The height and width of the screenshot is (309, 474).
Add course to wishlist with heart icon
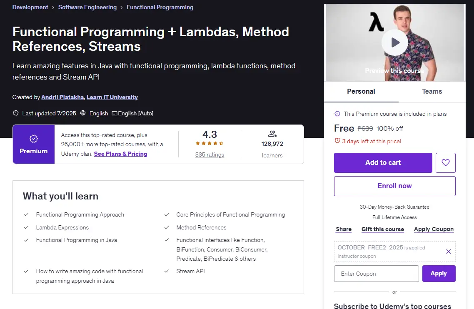point(445,163)
